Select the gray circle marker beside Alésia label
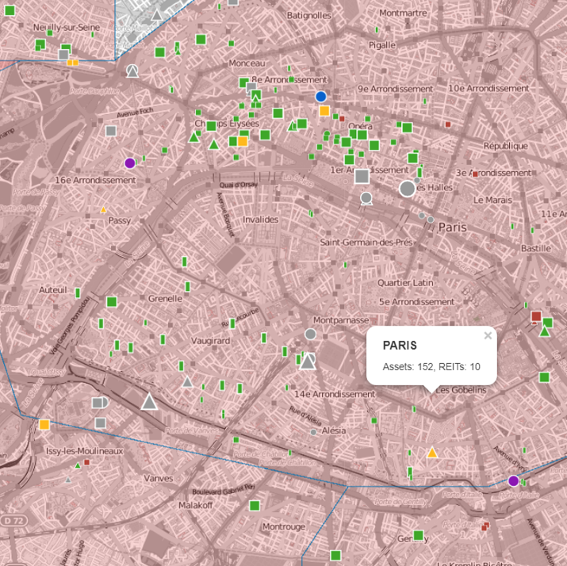The image size is (567, 566). tap(314, 432)
